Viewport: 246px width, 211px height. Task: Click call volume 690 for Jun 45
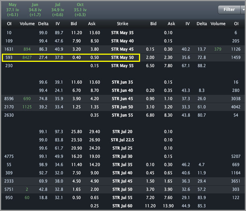point(27,99)
